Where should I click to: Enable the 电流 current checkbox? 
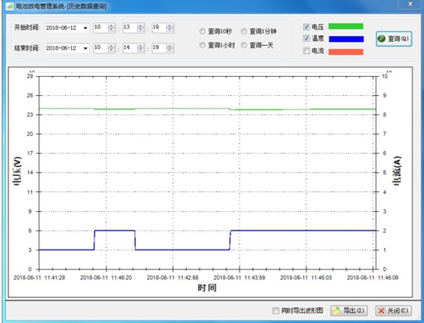(x=306, y=51)
